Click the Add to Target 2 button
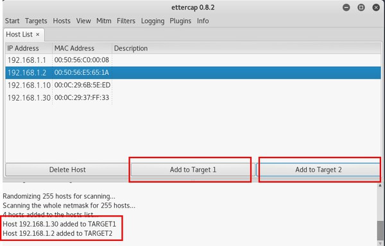Image resolution: width=385 pixels, height=246 pixels. coord(318,170)
